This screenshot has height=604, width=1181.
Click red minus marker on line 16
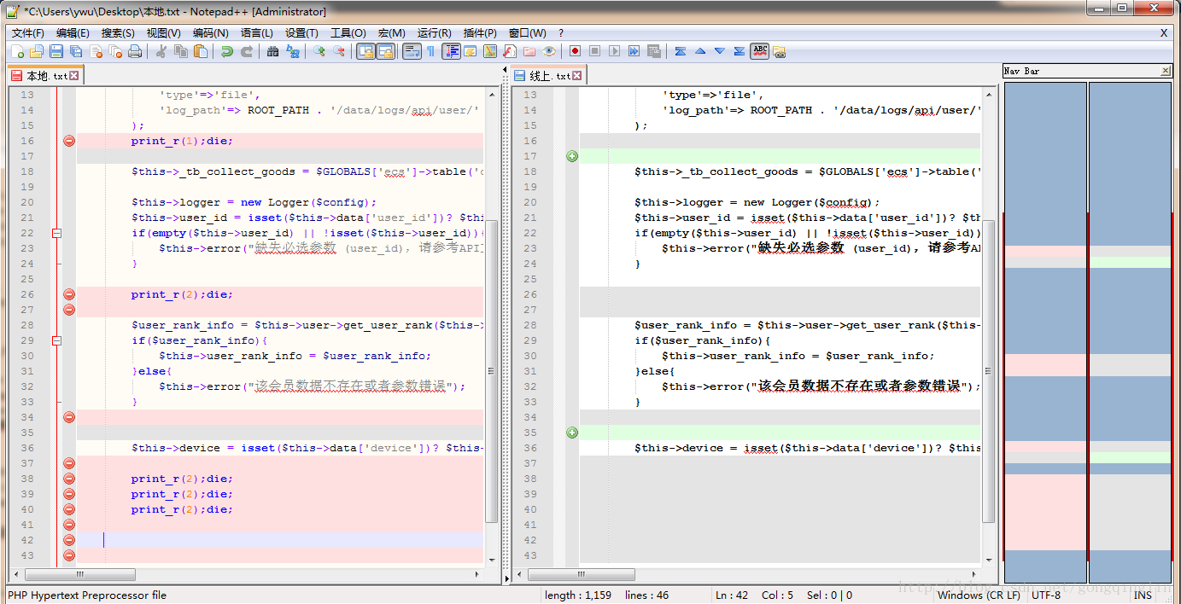(69, 141)
